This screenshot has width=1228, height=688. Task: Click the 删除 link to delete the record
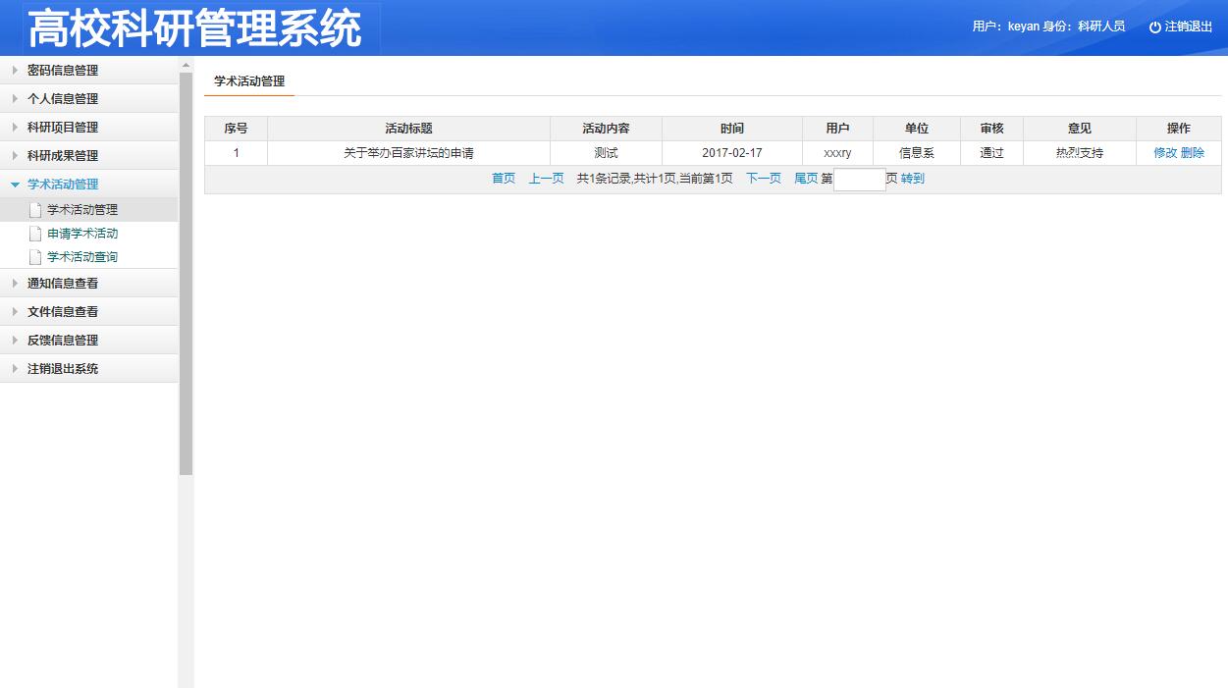click(x=1194, y=153)
